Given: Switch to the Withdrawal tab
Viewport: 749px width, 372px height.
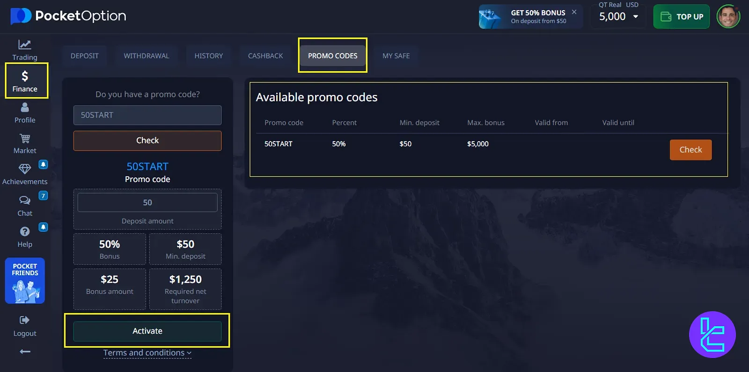Looking at the screenshot, I should tap(147, 56).
